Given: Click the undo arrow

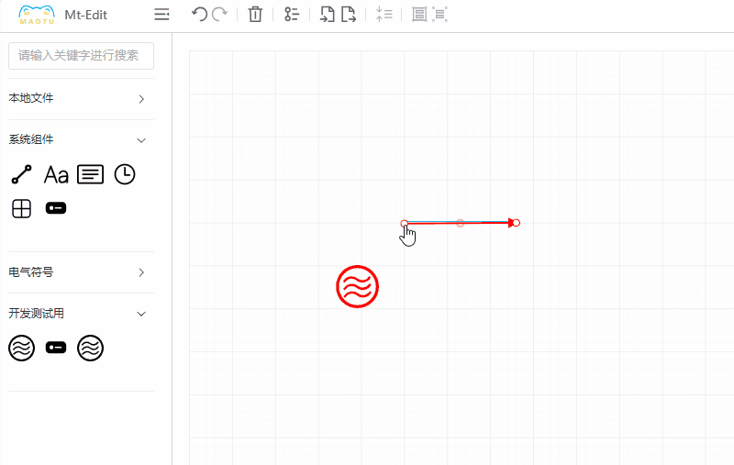Looking at the screenshot, I should (199, 15).
